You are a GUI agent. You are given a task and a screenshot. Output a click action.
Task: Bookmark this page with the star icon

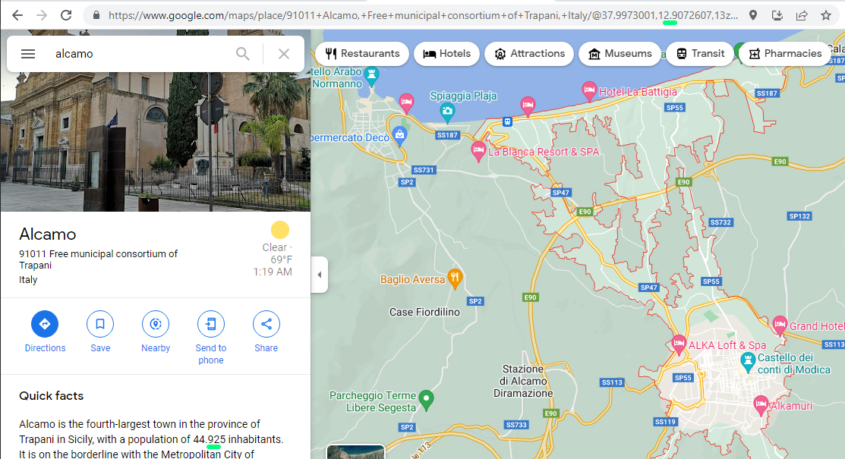click(825, 15)
